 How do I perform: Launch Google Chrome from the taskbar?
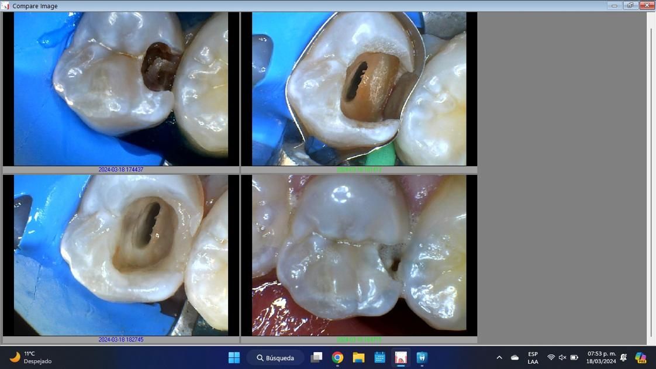(x=337, y=357)
